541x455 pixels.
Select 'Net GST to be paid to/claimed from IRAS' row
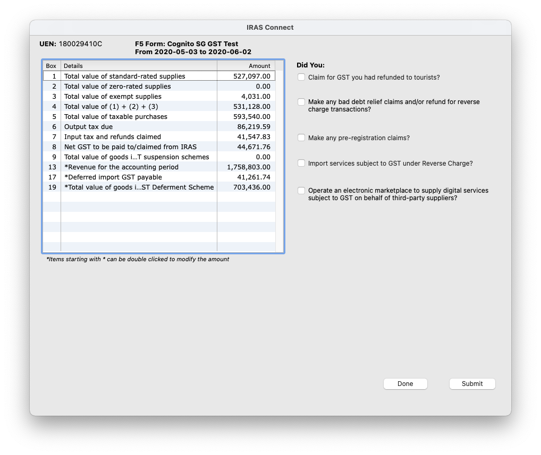tap(159, 147)
